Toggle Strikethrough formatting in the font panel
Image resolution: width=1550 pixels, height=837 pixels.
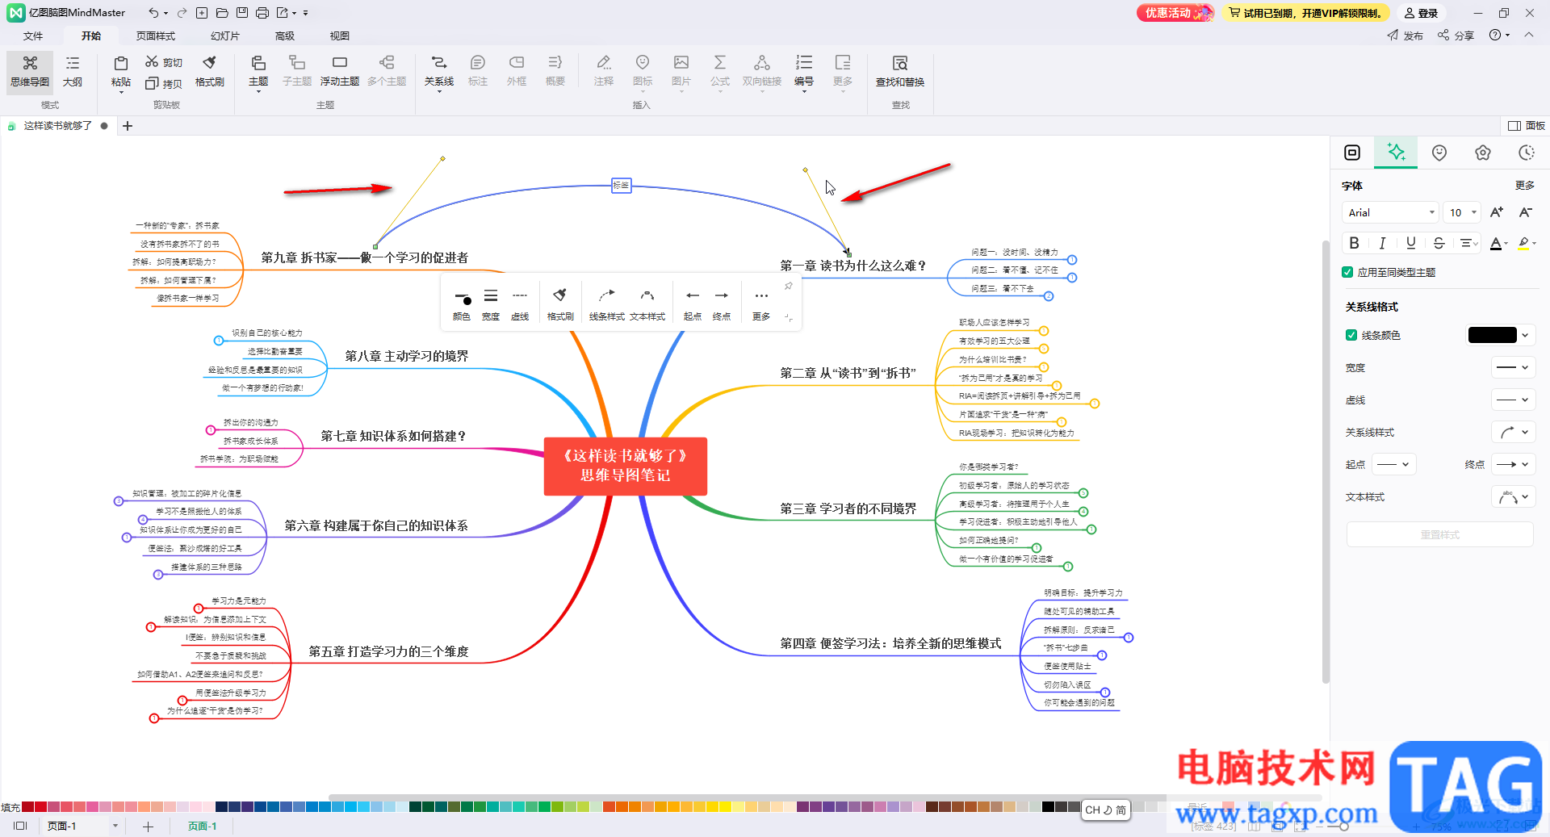coord(1439,243)
